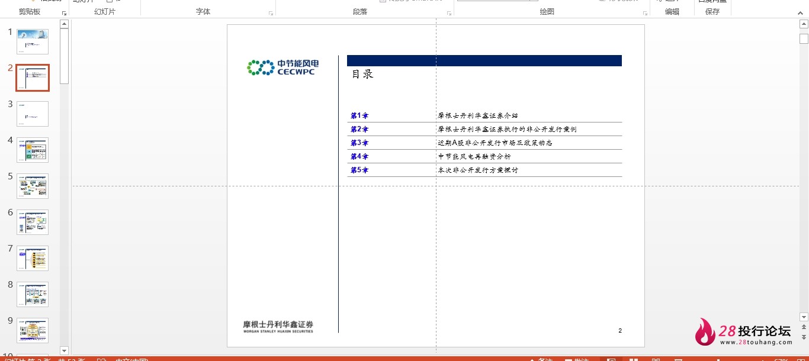The image size is (809, 361).
Task: Click the text 本次非公开发行方案探讨
Action: (478, 170)
